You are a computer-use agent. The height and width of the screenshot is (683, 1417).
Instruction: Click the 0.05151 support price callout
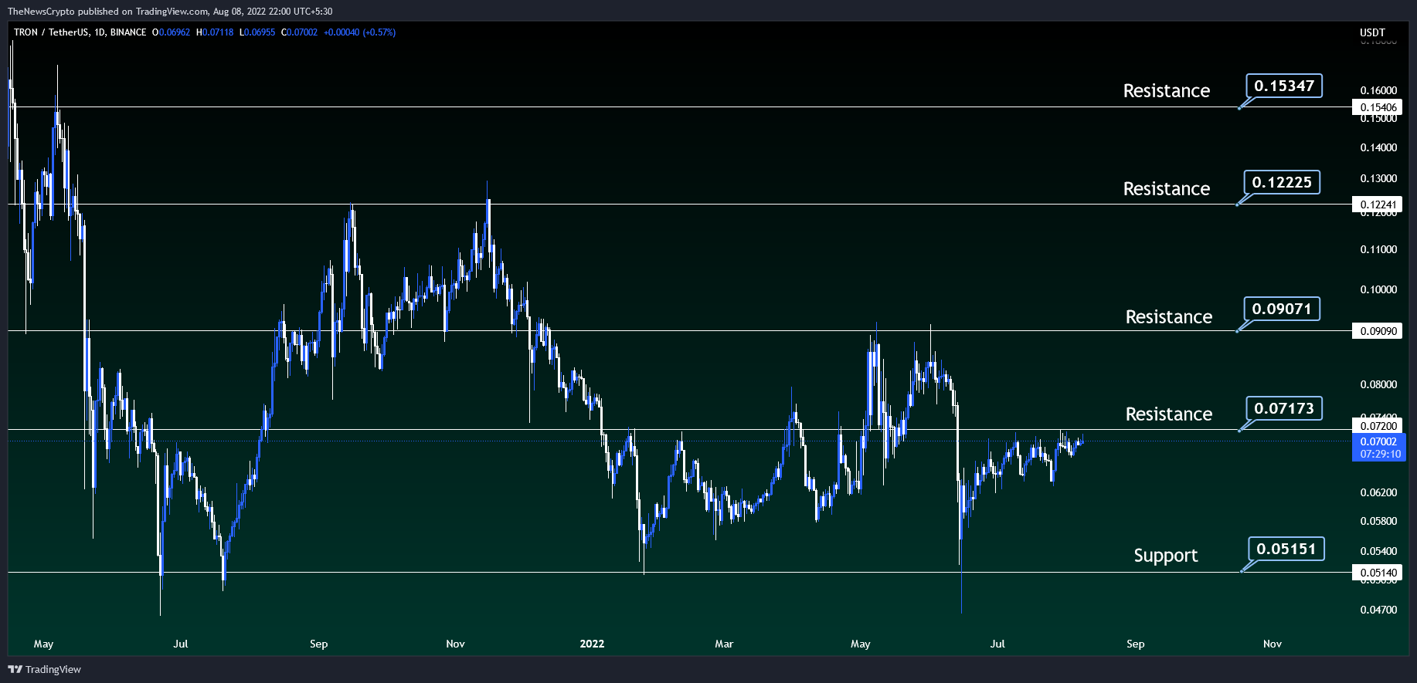point(1286,549)
